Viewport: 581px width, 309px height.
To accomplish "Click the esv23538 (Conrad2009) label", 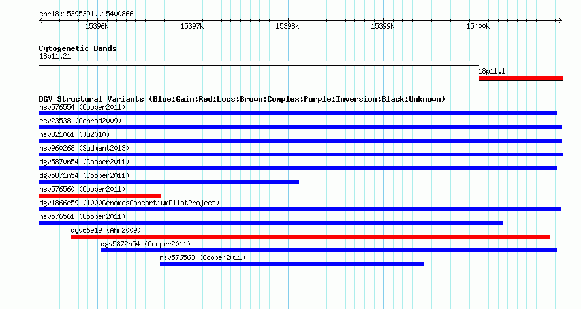I will pyautogui.click(x=80, y=121).
